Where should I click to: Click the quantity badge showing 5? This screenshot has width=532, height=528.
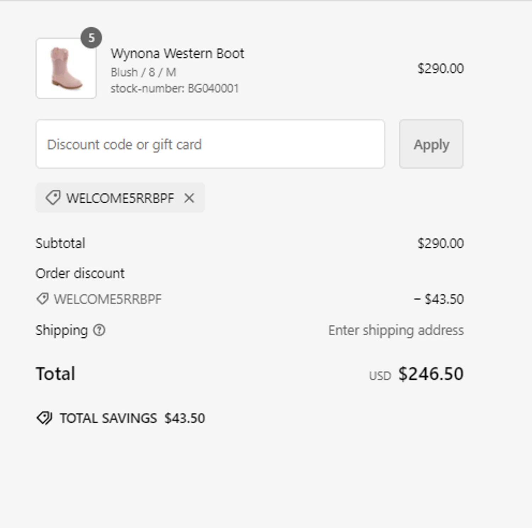tap(91, 38)
